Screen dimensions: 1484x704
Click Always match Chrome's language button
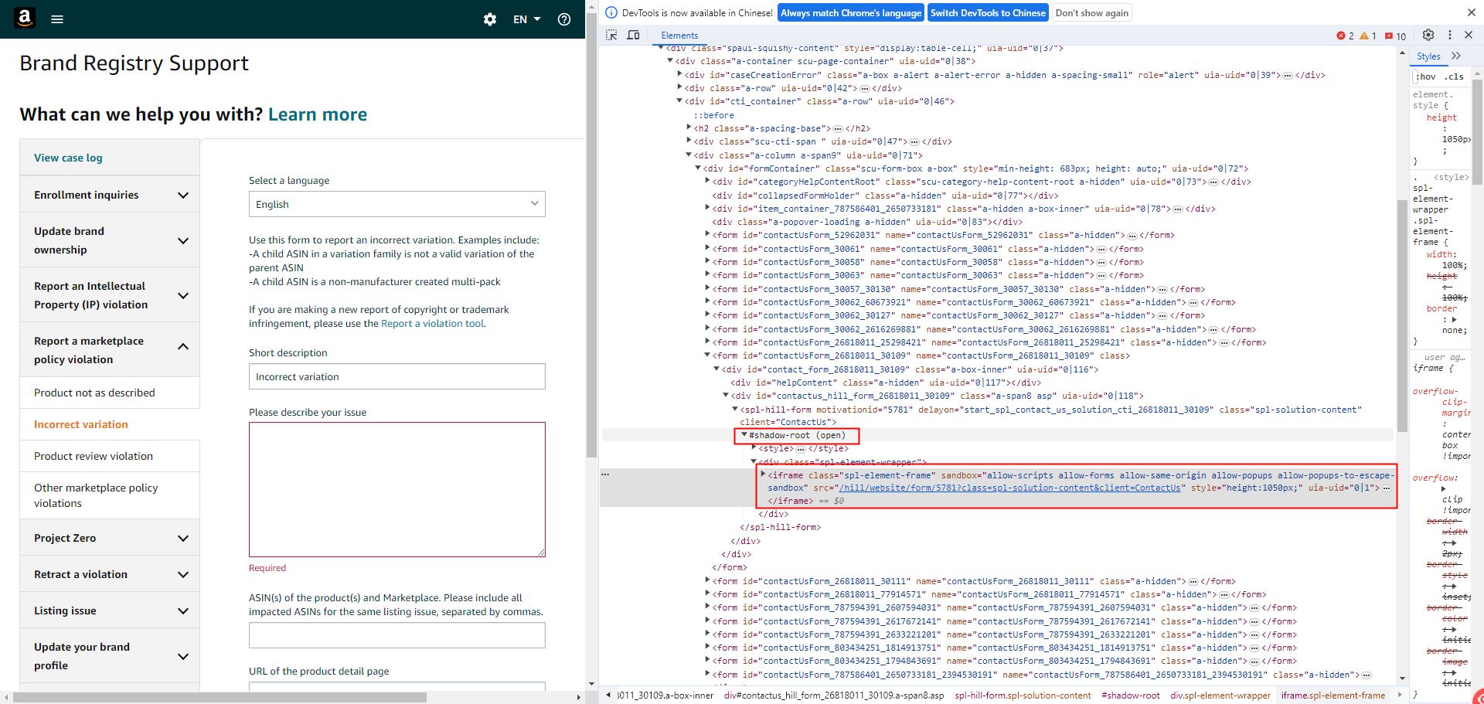[850, 13]
